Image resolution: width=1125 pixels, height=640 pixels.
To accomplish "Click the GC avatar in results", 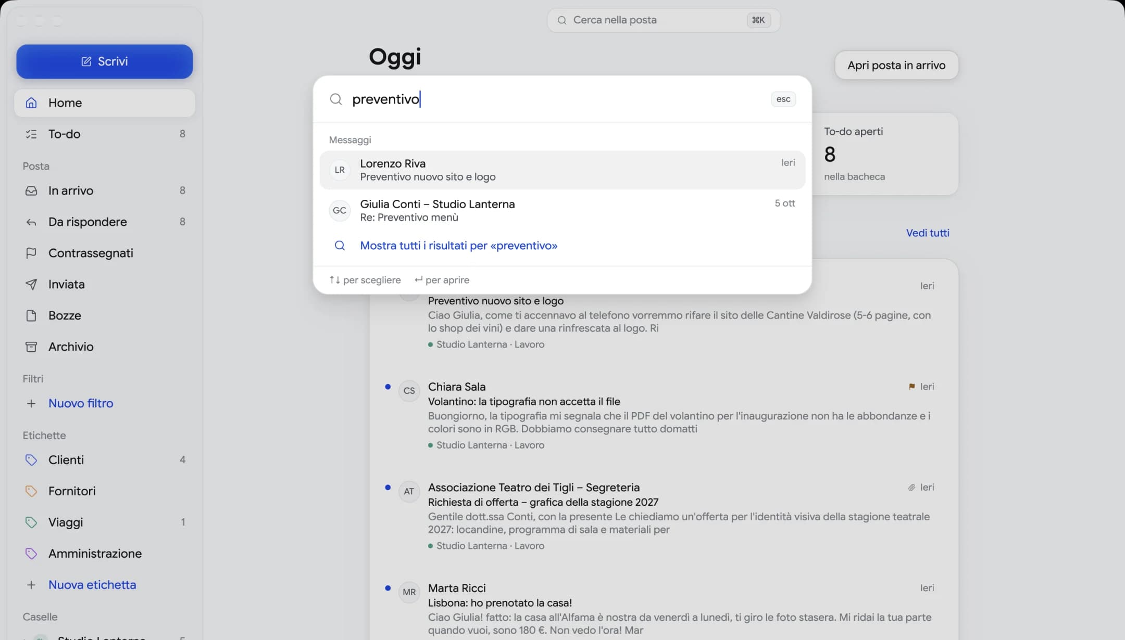I will point(340,211).
